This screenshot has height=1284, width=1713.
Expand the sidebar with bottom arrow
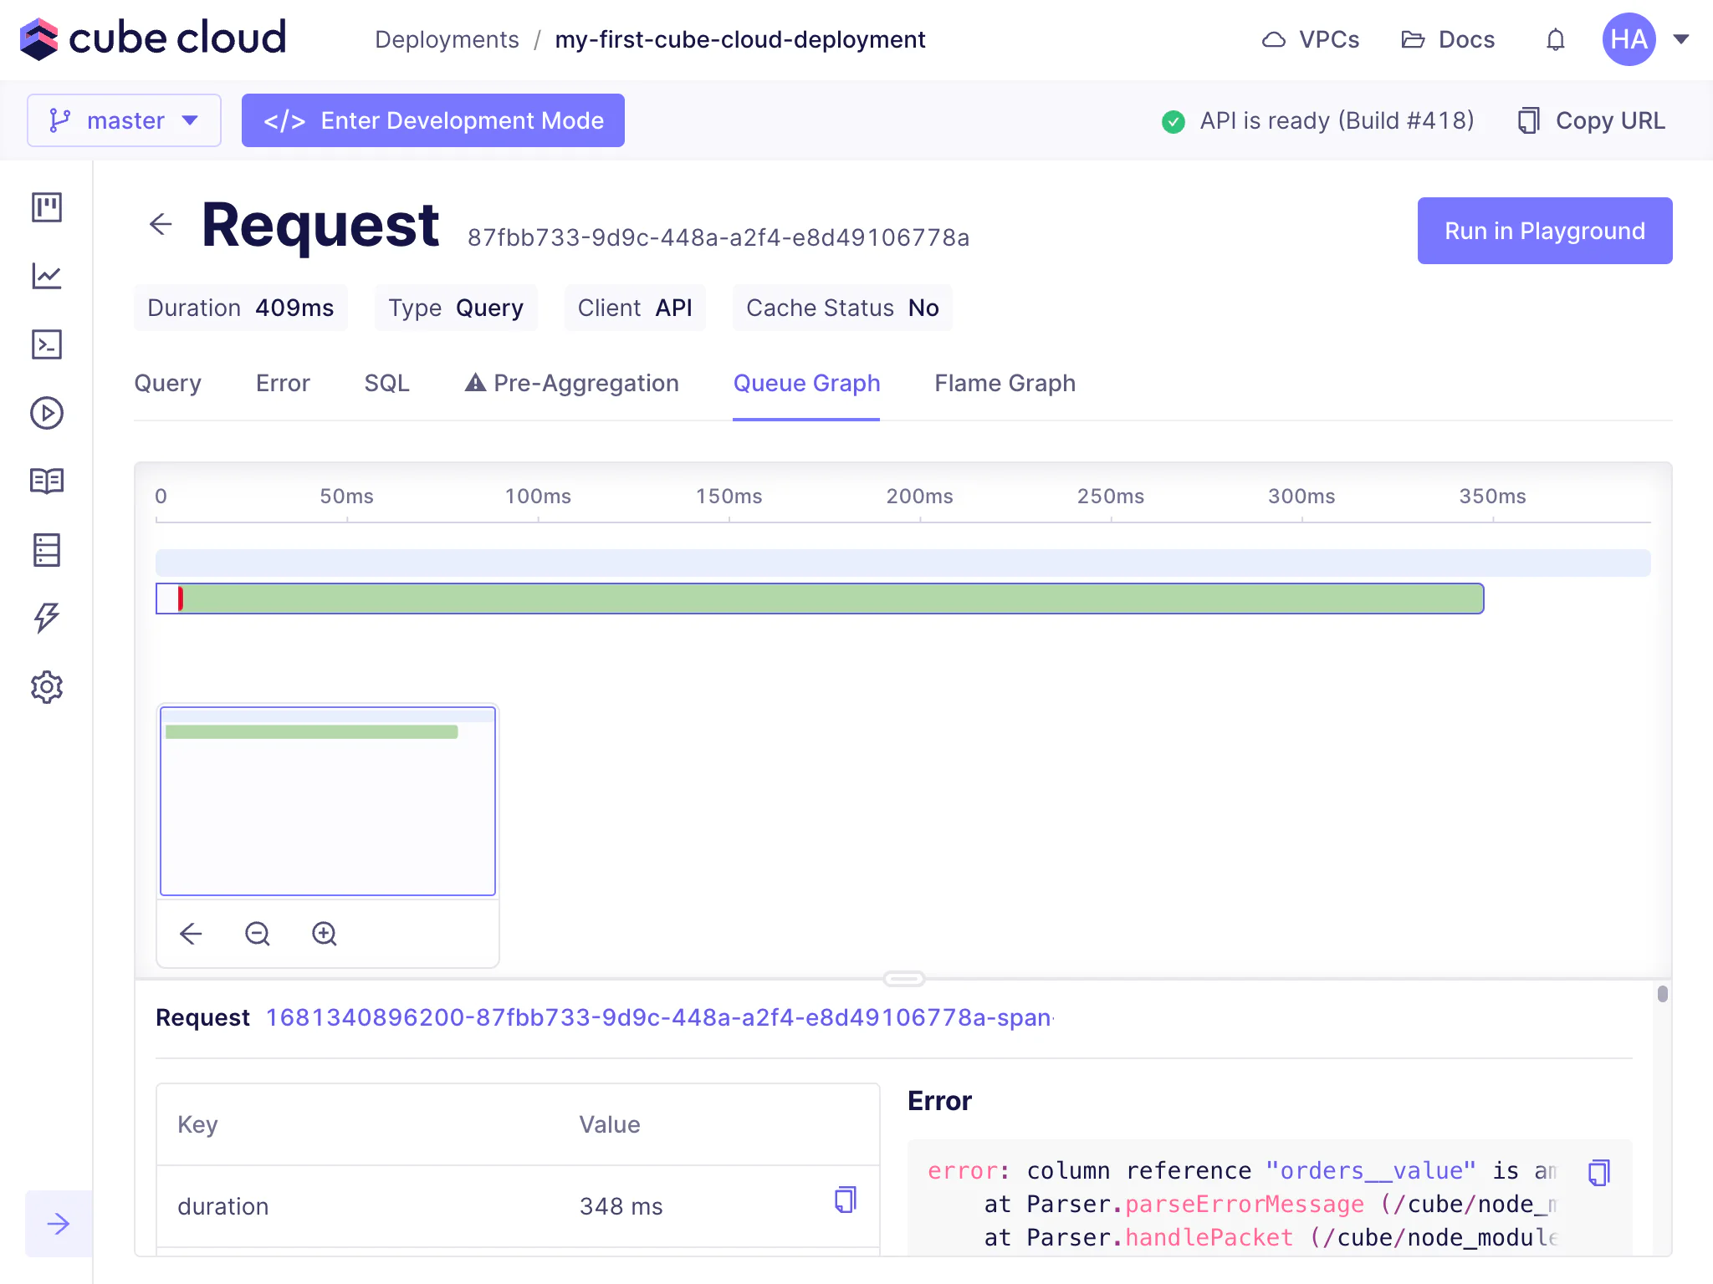pos(59,1224)
